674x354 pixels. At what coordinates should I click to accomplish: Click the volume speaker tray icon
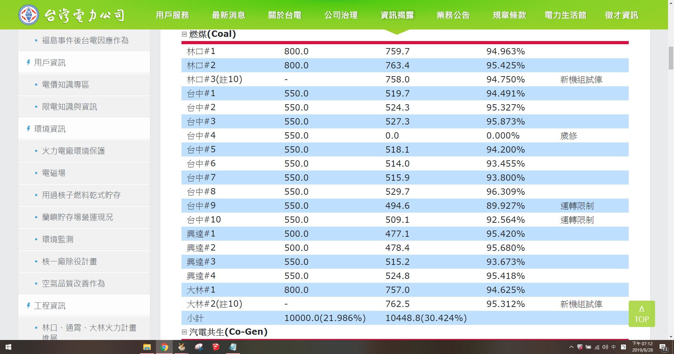coord(605,347)
